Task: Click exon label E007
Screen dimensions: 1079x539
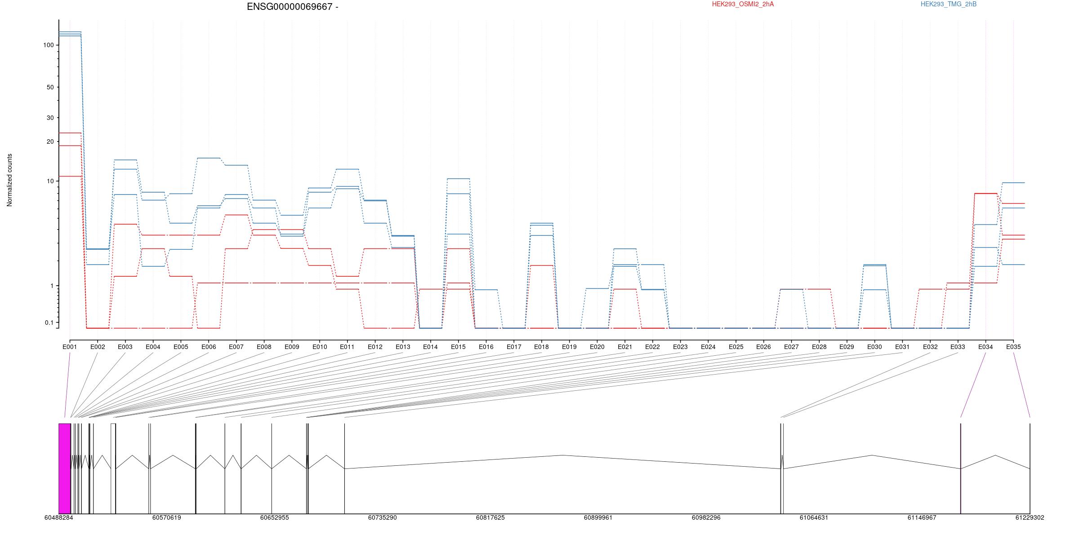Action: [236, 347]
